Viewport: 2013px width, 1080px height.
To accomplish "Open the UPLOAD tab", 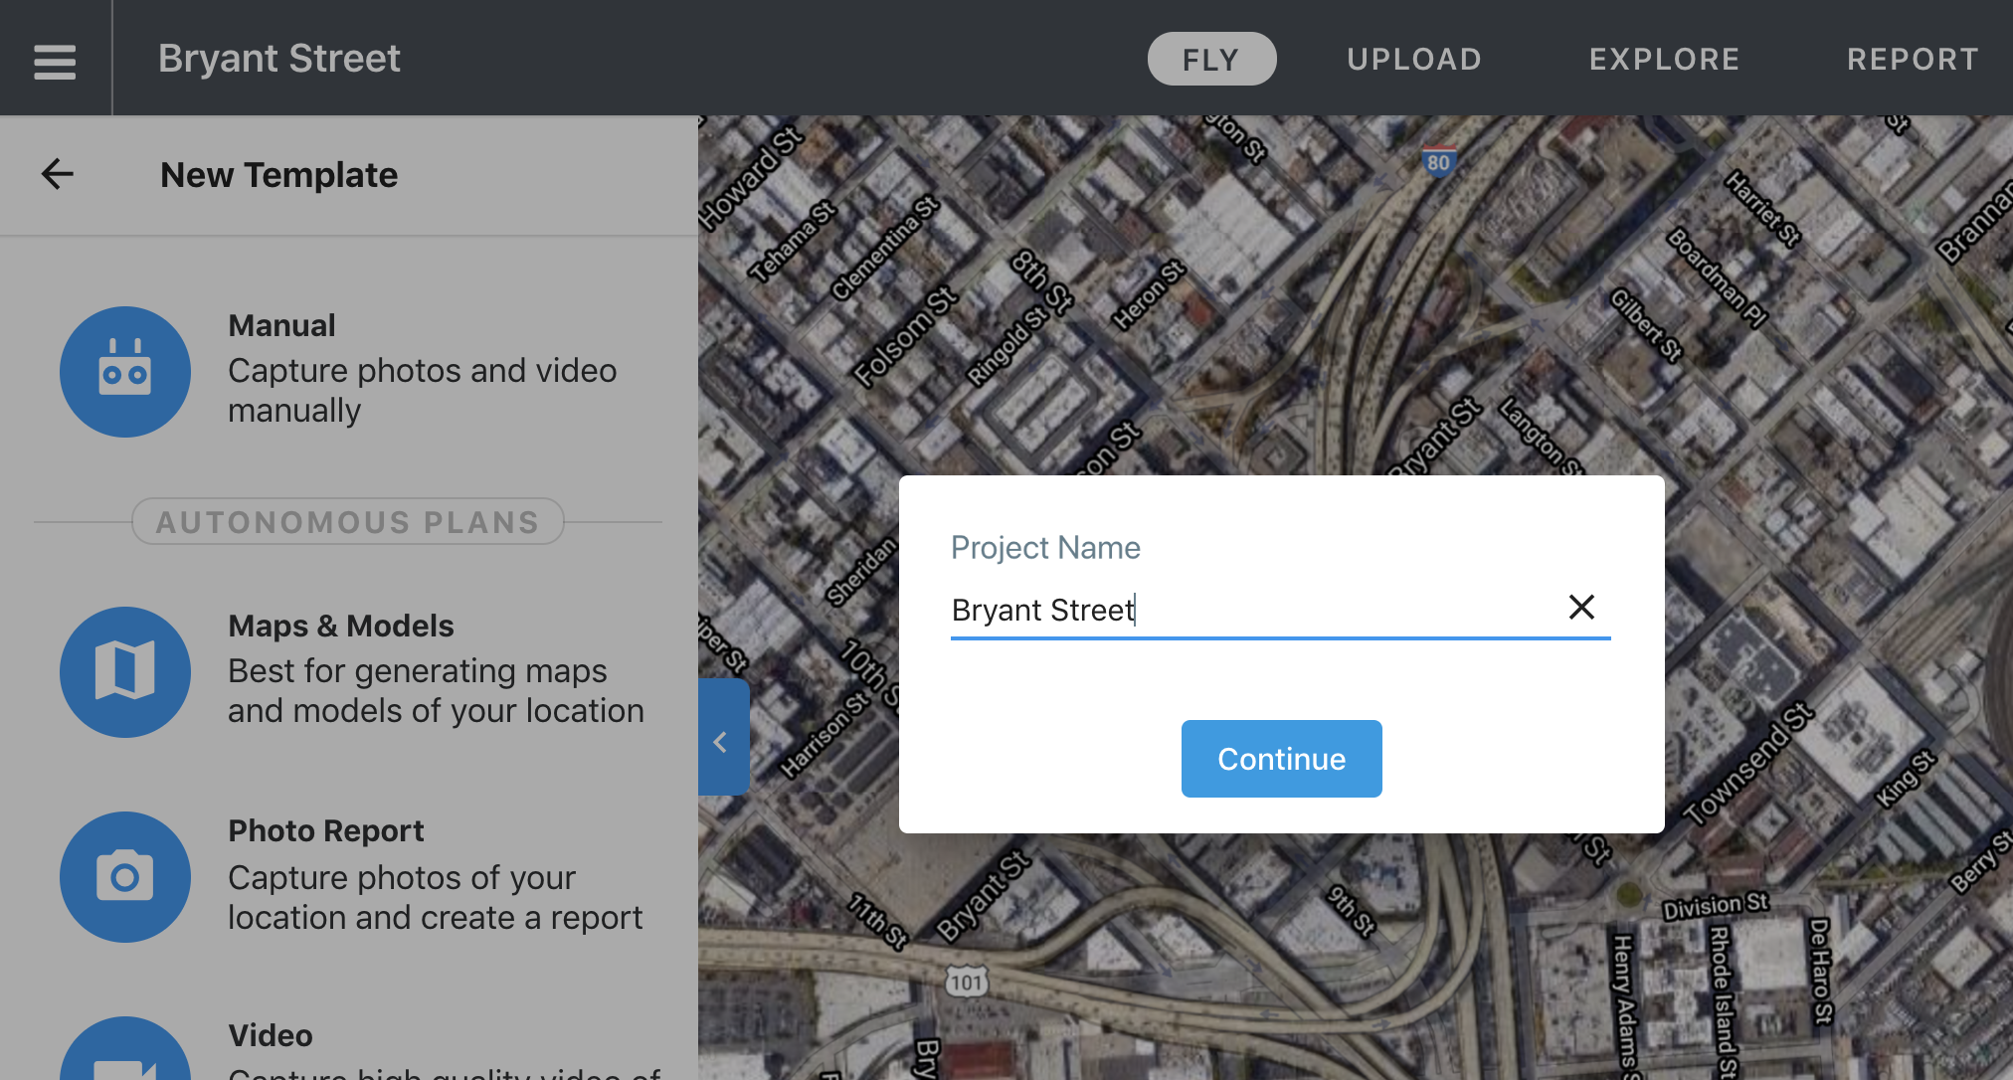I will coord(1414,59).
